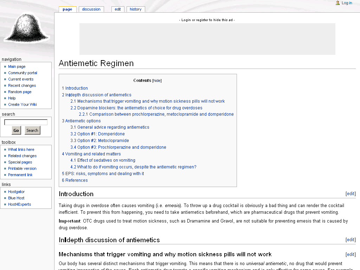This screenshot has width=360, height=270.
Task: Open the Help link
Action: (x=12, y=98)
